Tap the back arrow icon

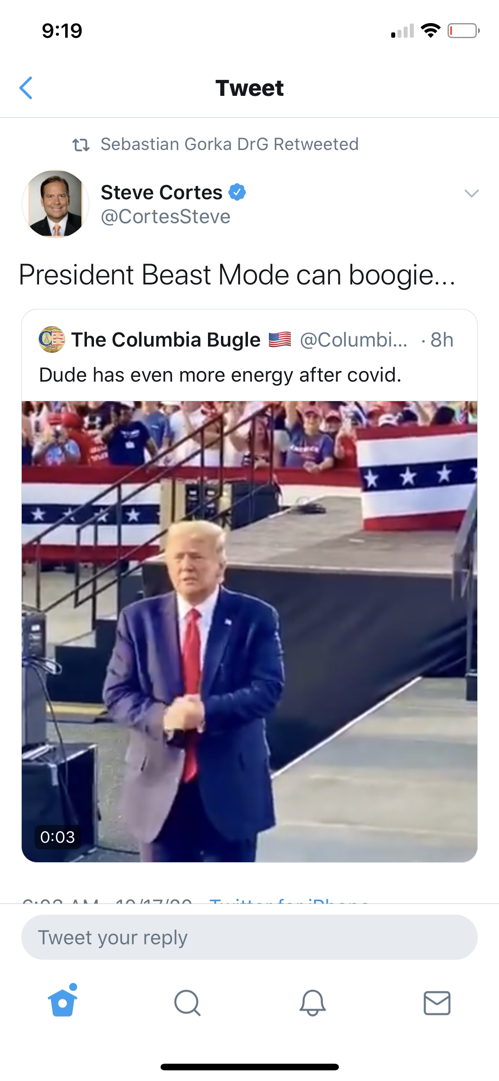tap(26, 88)
